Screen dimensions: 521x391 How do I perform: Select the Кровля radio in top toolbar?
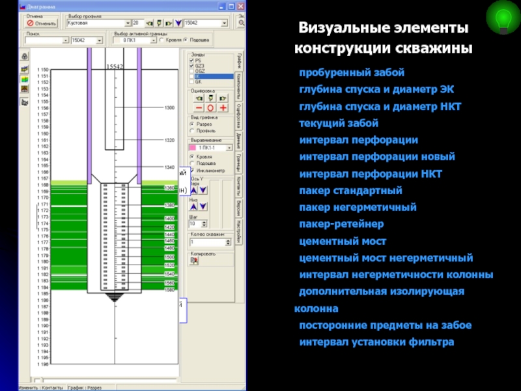coord(162,40)
